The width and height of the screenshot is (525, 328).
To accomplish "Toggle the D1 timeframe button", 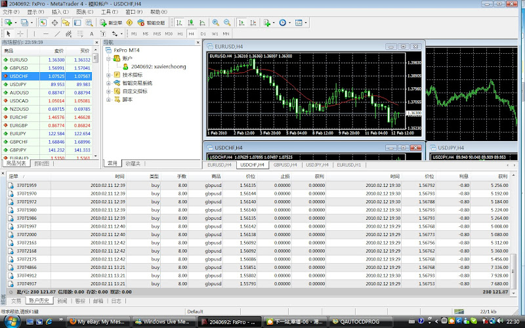I will [x=203, y=33].
